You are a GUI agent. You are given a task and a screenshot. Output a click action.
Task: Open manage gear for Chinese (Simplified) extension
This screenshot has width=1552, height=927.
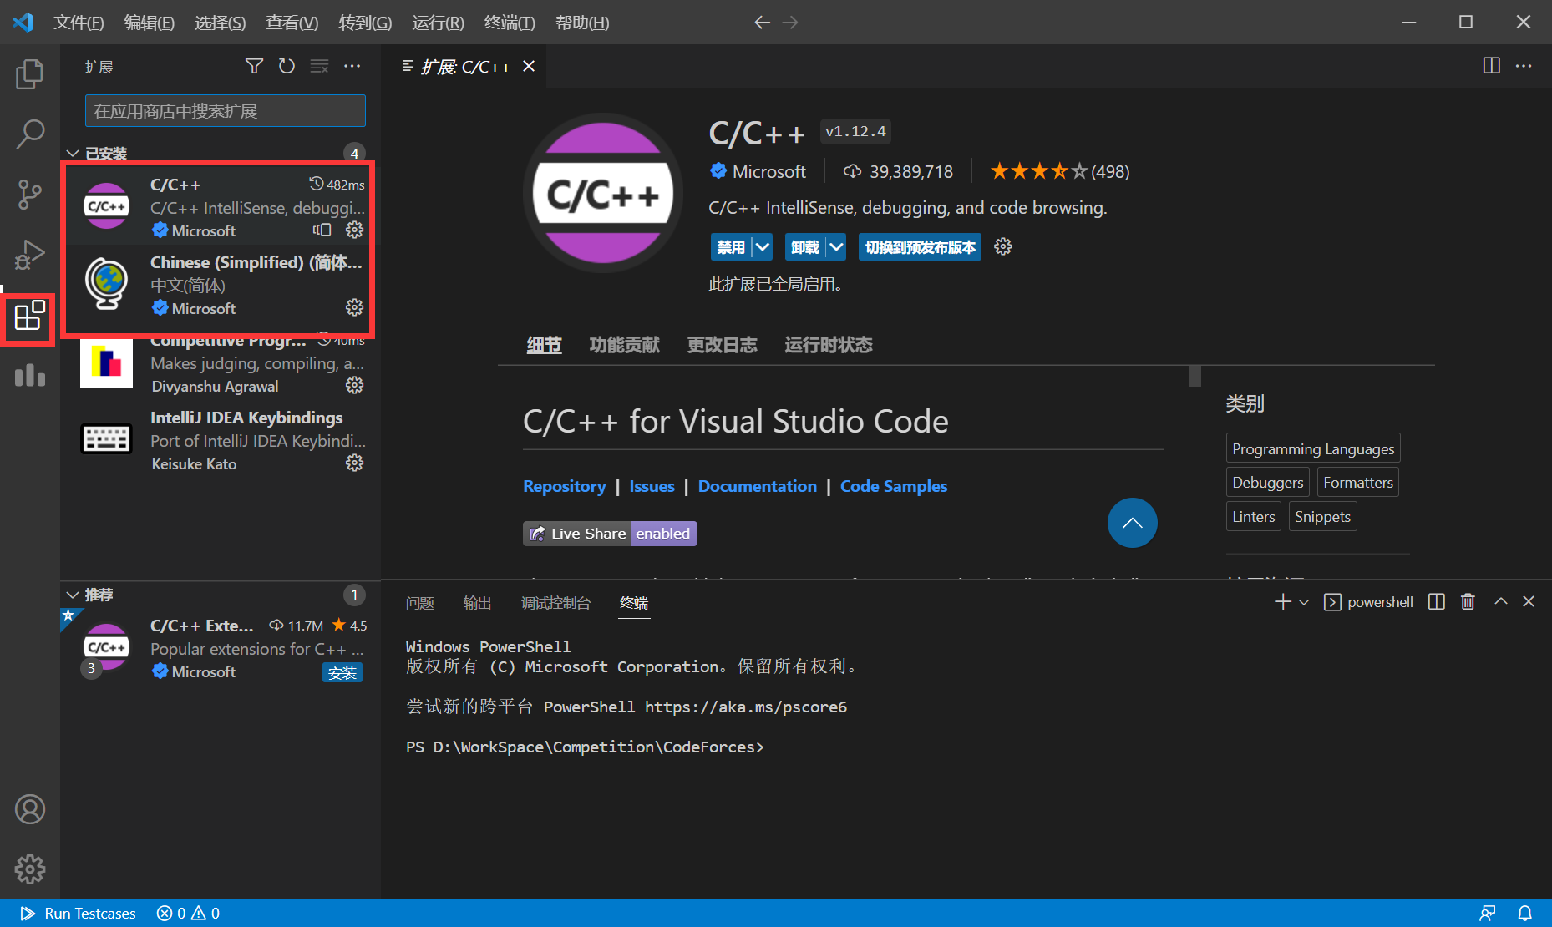(355, 307)
